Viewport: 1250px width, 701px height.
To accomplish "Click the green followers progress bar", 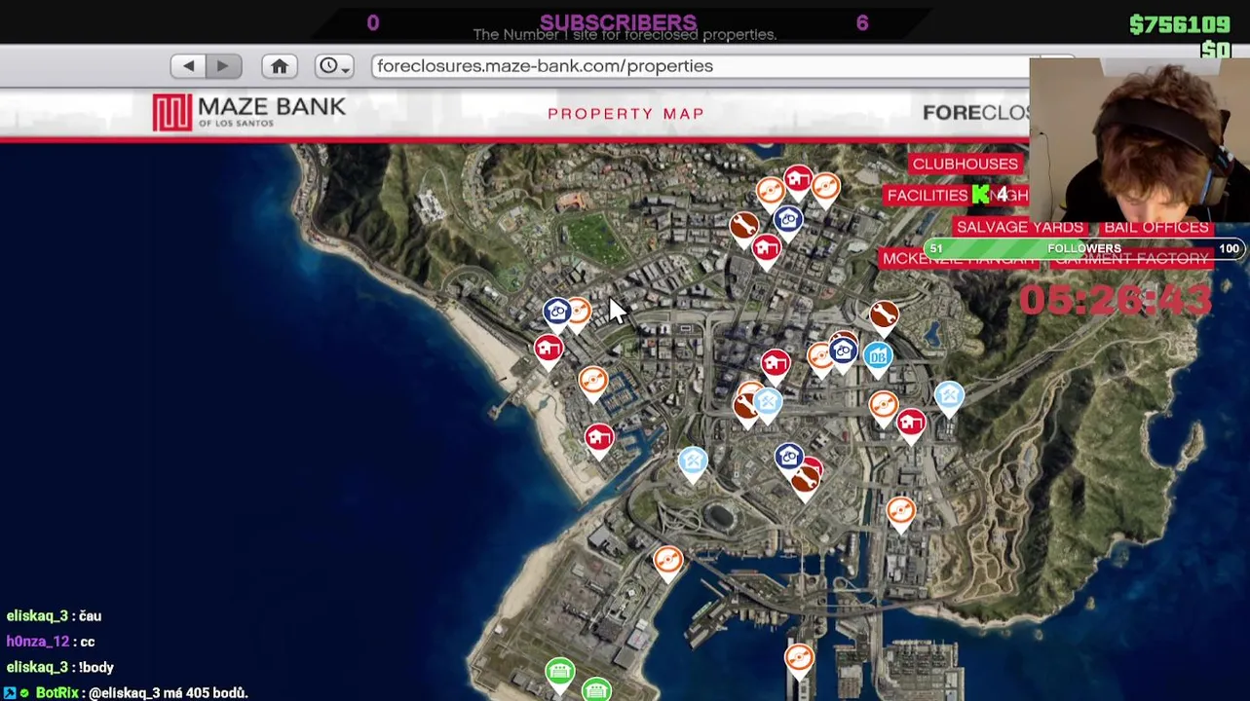I will (1084, 249).
